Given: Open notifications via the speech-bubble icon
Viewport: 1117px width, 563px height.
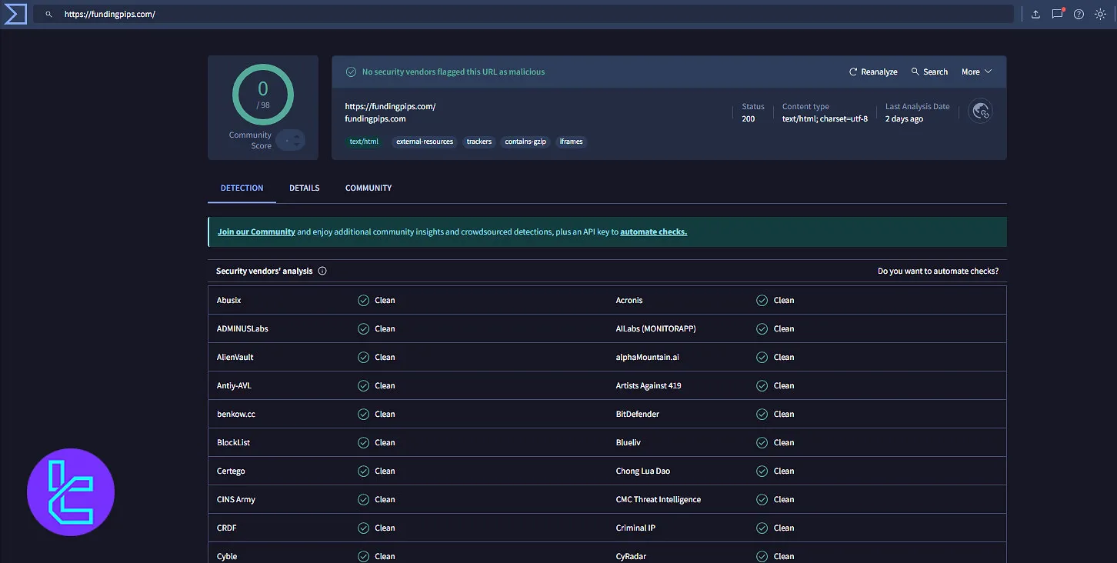Looking at the screenshot, I should (1057, 14).
